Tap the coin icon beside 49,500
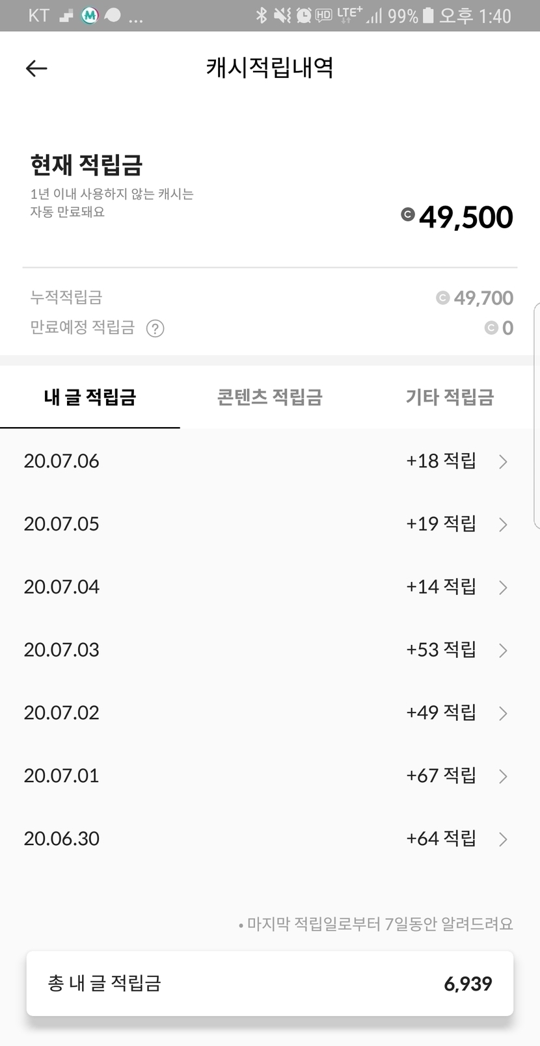 coord(408,215)
